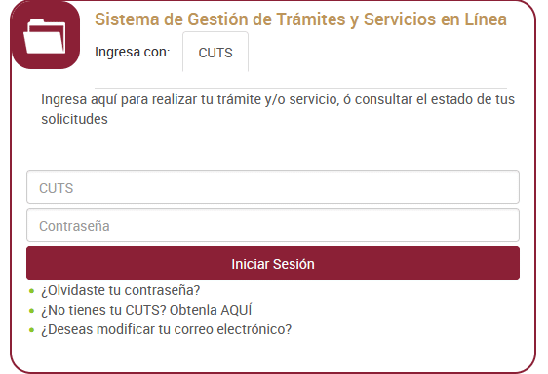Image resolution: width=548 pixels, height=374 pixels.
Task: Click the Ingresa con: label
Action: pos(133,52)
